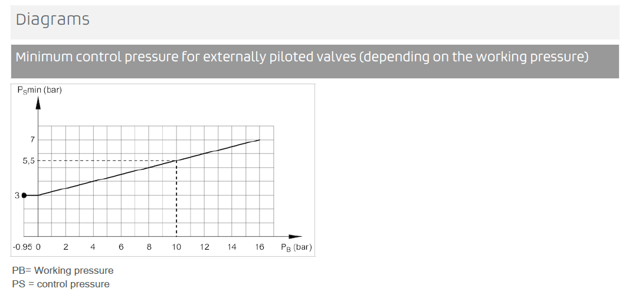Click the horizontal PB axis arrowhead
This screenshot has width=629, height=295.
pyautogui.click(x=295, y=237)
